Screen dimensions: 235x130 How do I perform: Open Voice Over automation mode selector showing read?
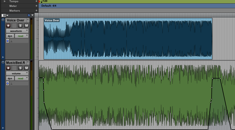tap(22, 36)
